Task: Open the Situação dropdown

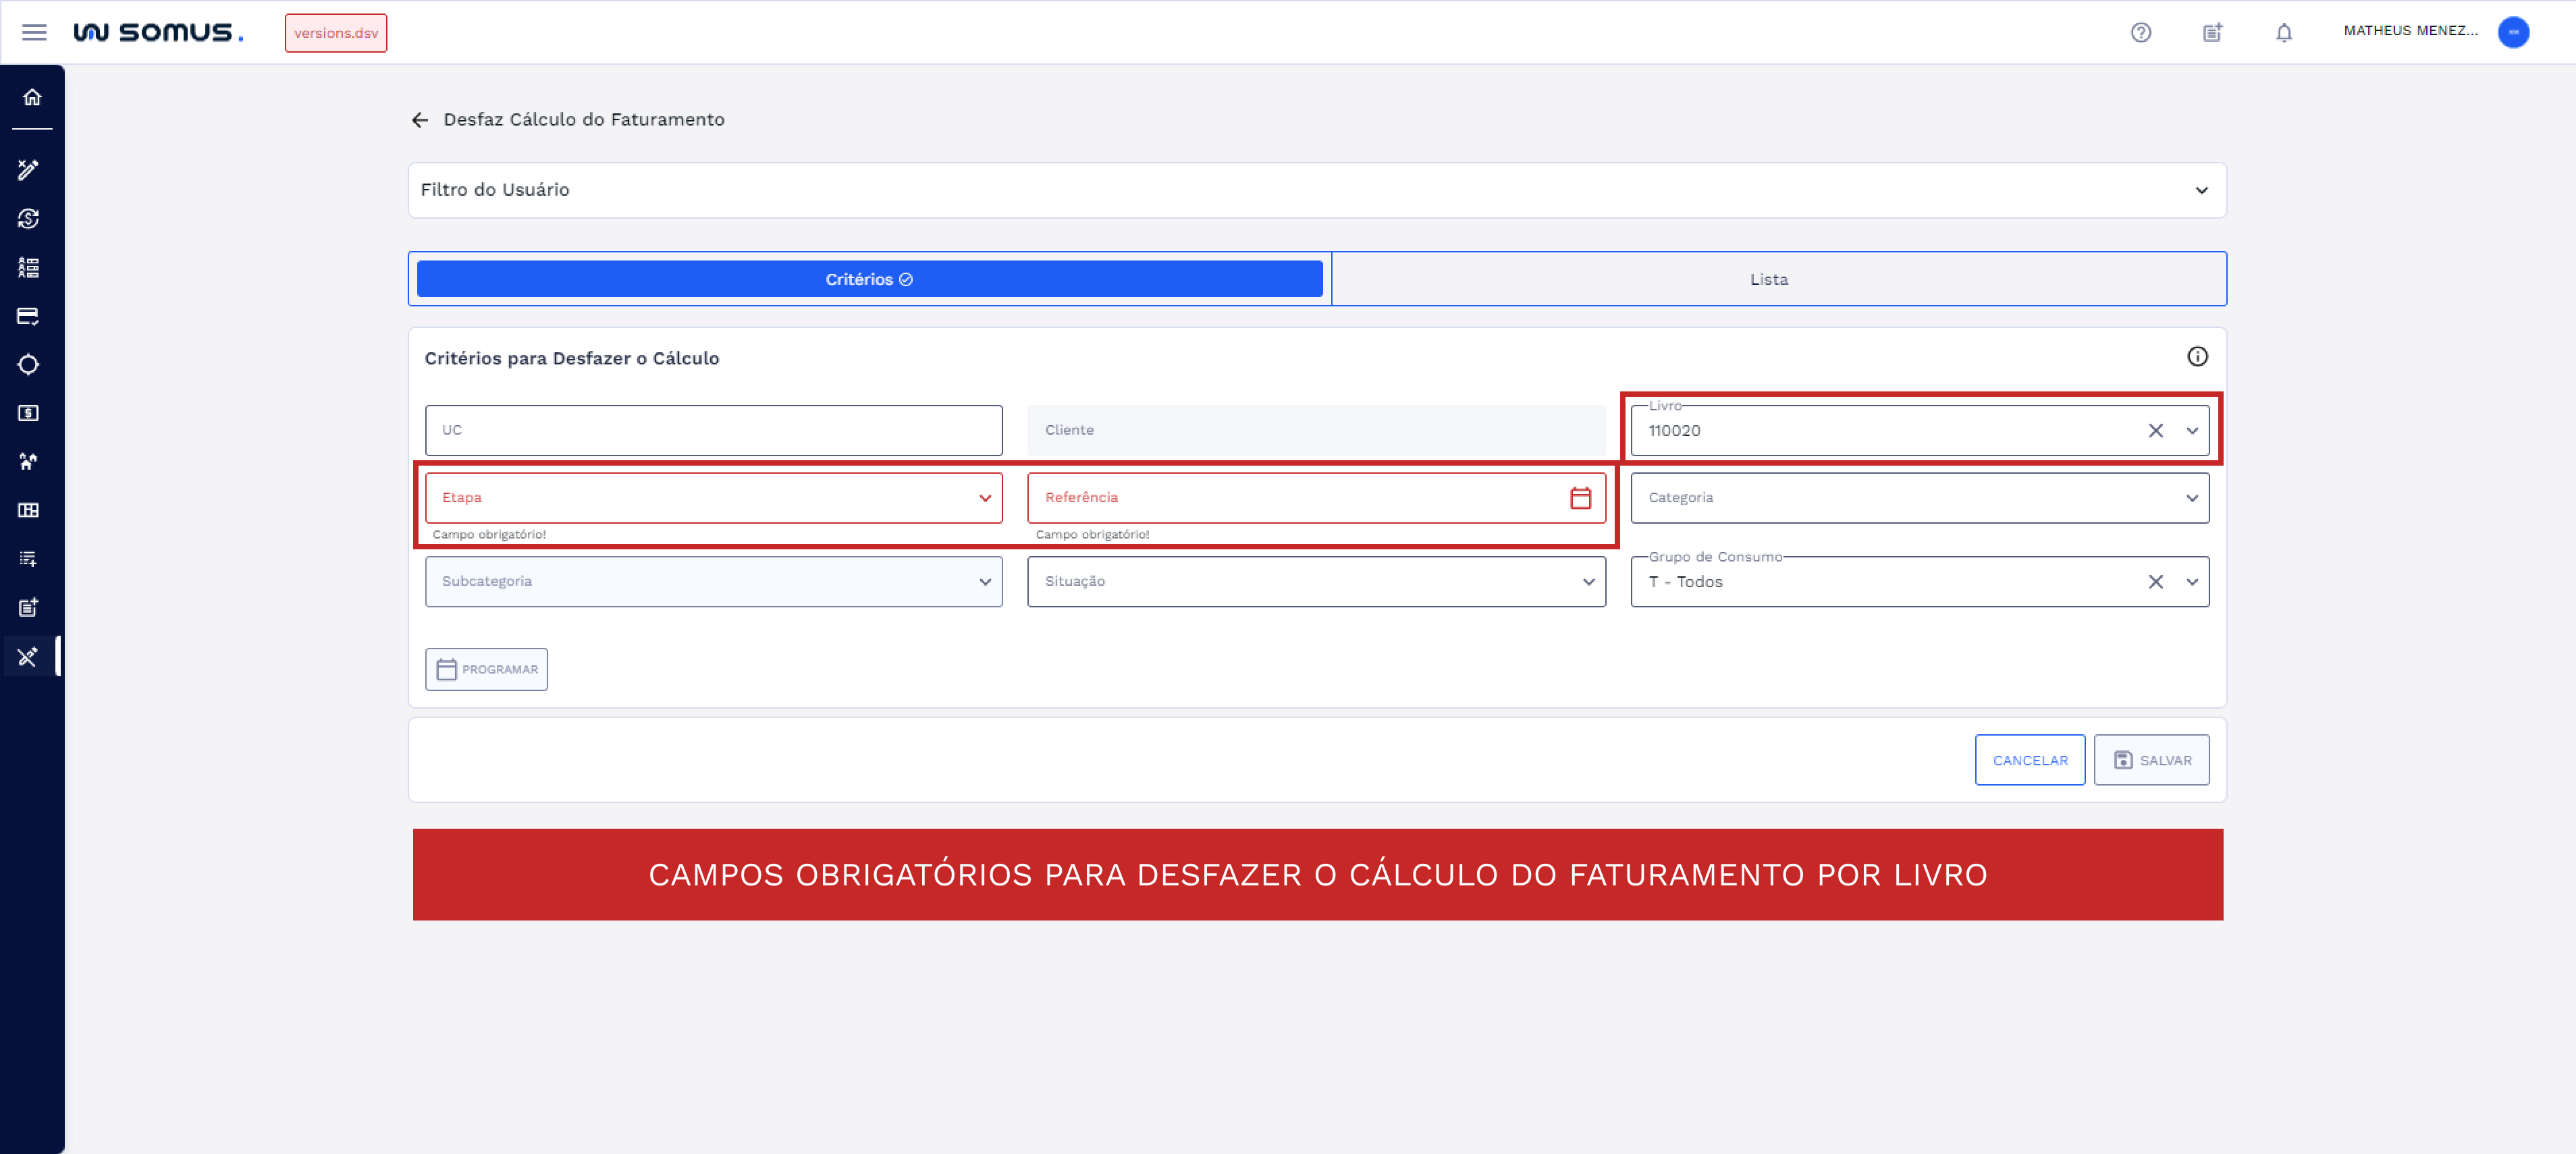Action: pos(1589,581)
